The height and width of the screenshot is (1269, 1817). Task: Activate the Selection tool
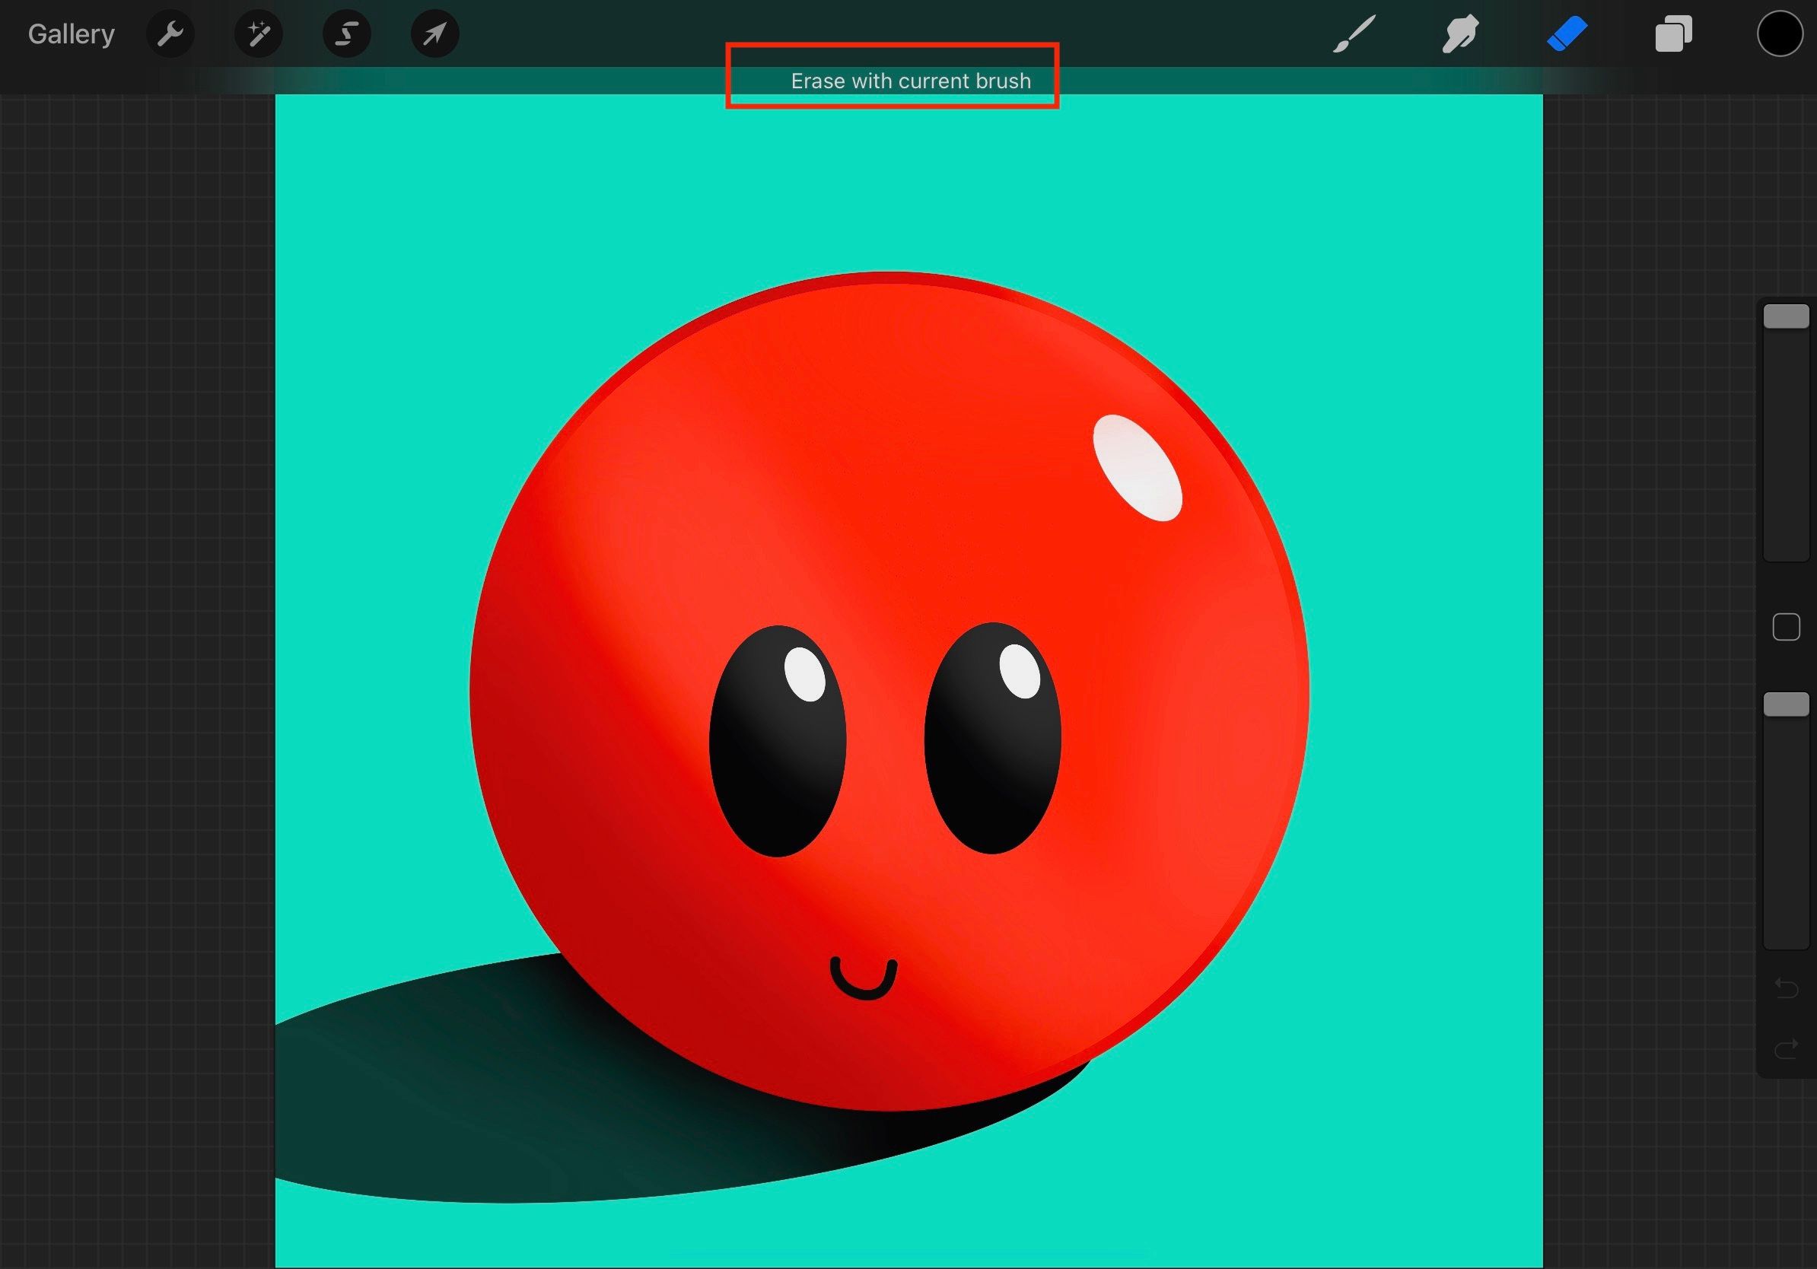point(347,34)
